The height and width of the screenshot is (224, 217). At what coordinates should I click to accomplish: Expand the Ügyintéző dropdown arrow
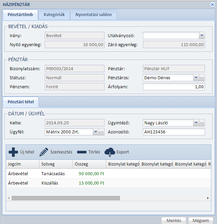pos(196,123)
